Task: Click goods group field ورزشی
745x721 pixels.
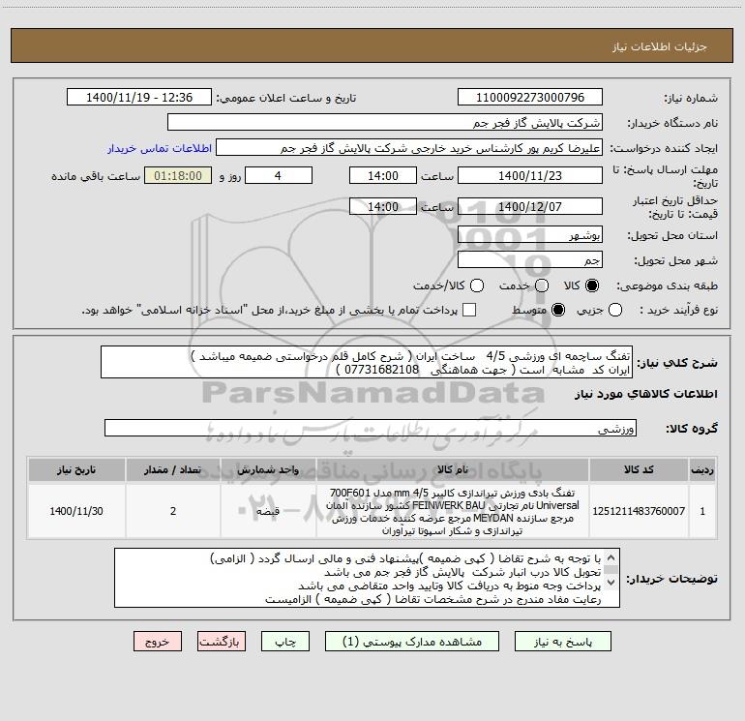Action: (371, 428)
